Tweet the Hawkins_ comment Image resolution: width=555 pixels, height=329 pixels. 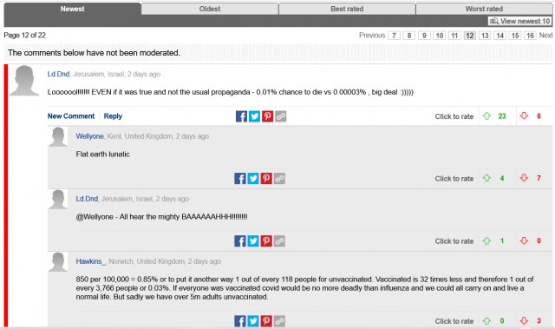(x=252, y=321)
